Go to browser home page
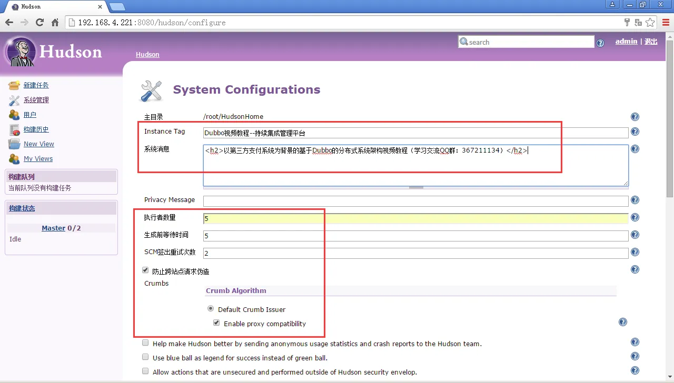 click(55, 23)
